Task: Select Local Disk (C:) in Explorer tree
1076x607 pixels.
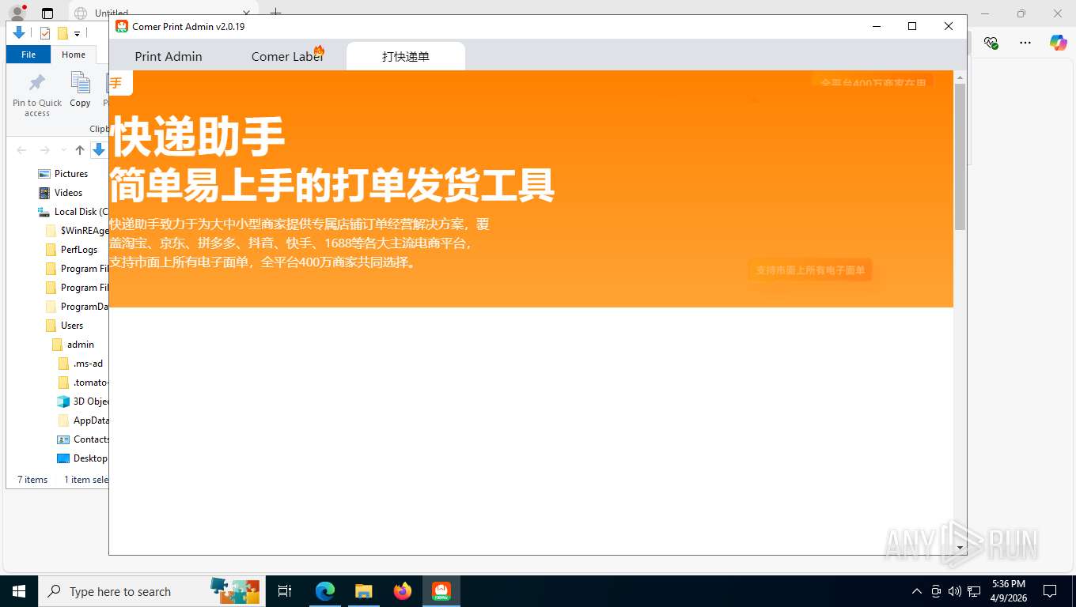Action: tap(73, 212)
